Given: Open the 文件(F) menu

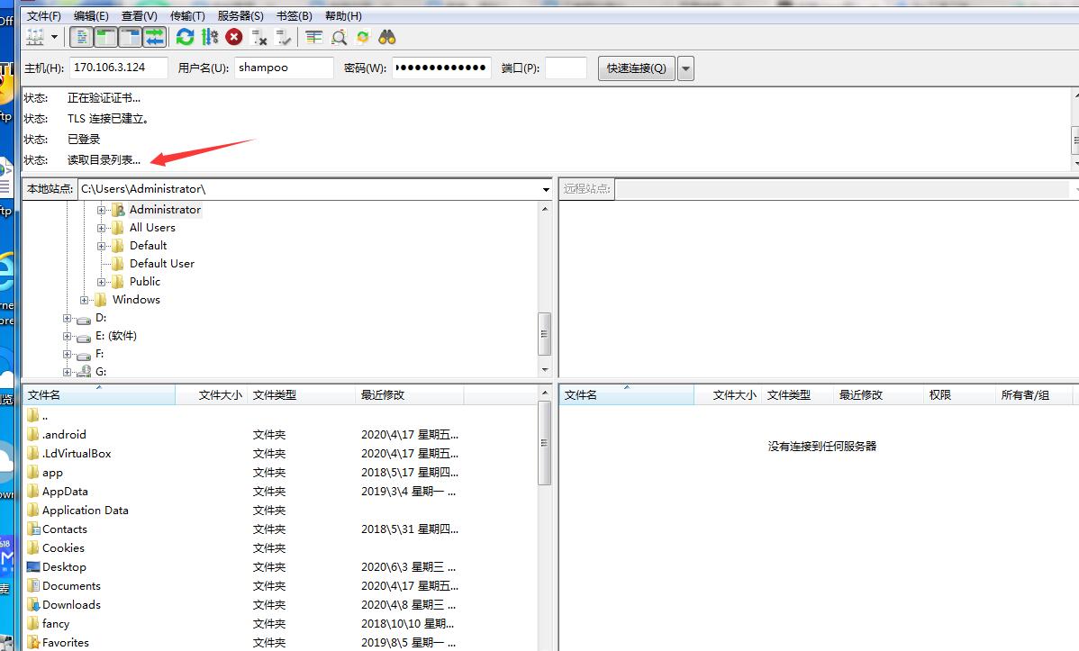Looking at the screenshot, I should (44, 16).
